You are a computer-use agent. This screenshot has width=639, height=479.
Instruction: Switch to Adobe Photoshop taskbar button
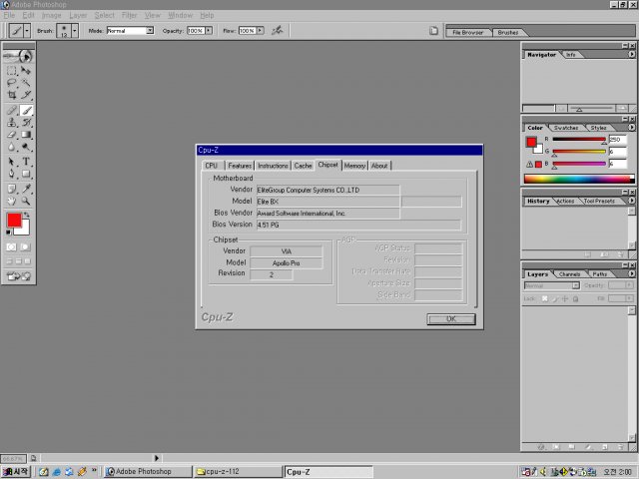pyautogui.click(x=148, y=472)
